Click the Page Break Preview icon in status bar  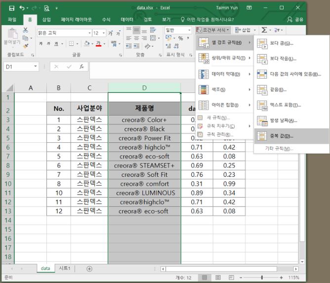231,278
